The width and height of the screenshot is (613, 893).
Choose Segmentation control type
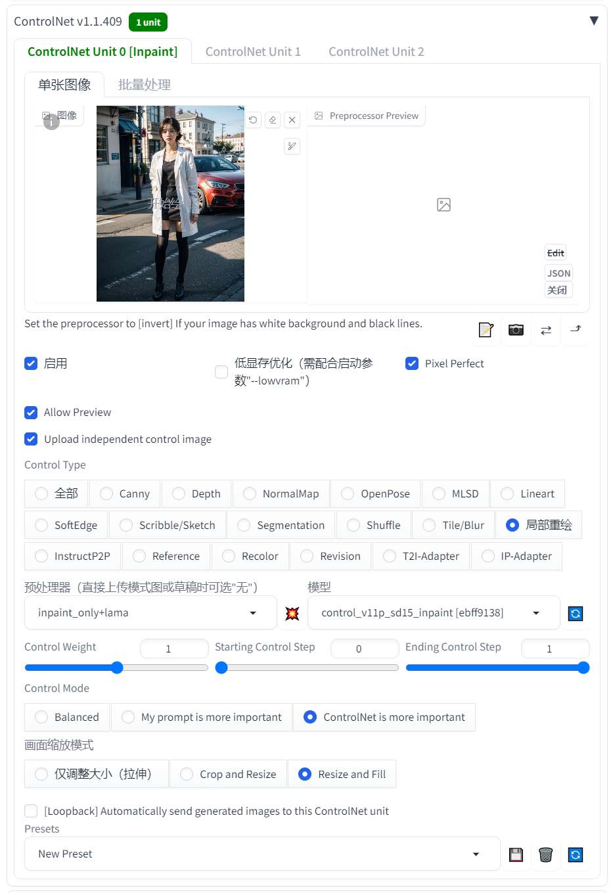coord(281,525)
